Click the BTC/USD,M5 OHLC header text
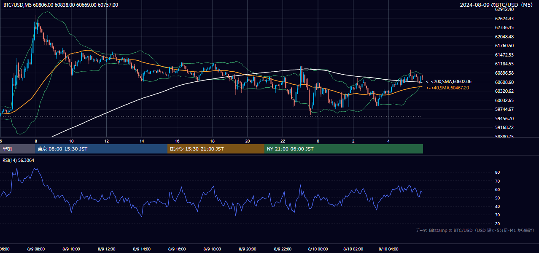539x253 pixels. coord(61,5)
